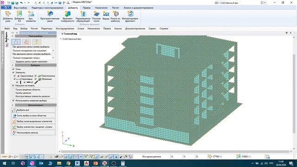Uncheck the Одноузловые checkbox
297x167 pixels.
click(x=14, y=76)
